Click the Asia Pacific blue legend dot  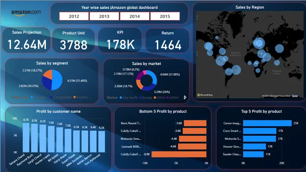point(120,97)
